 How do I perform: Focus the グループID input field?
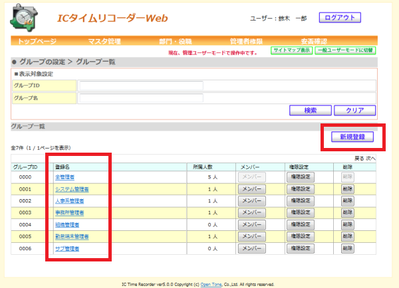141,86
